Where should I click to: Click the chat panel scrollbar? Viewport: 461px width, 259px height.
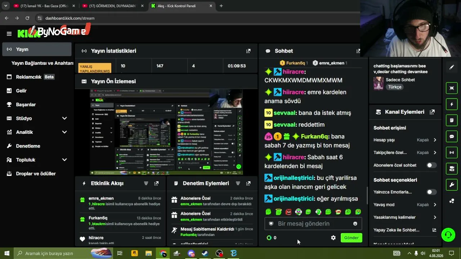point(367,195)
